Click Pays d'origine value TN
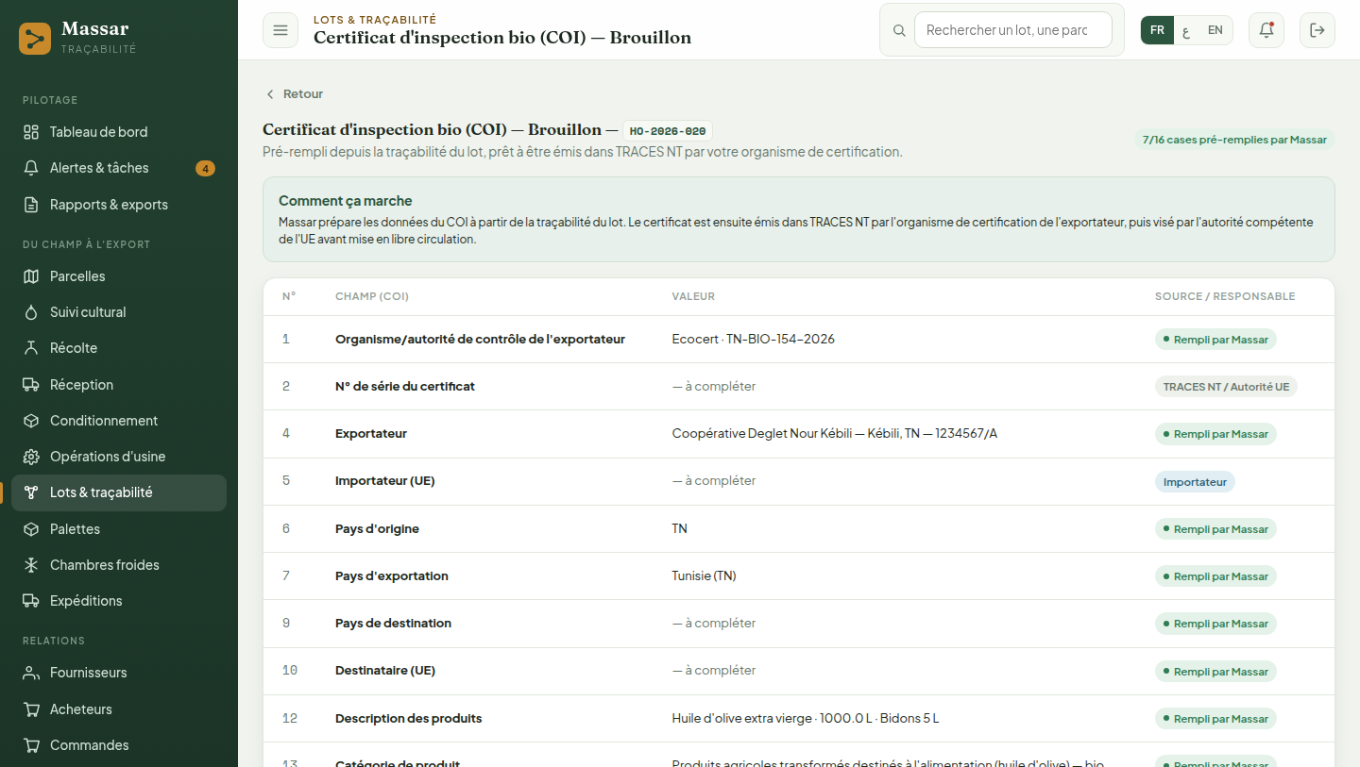Viewport: 1360px width, 767px height. [x=680, y=528]
